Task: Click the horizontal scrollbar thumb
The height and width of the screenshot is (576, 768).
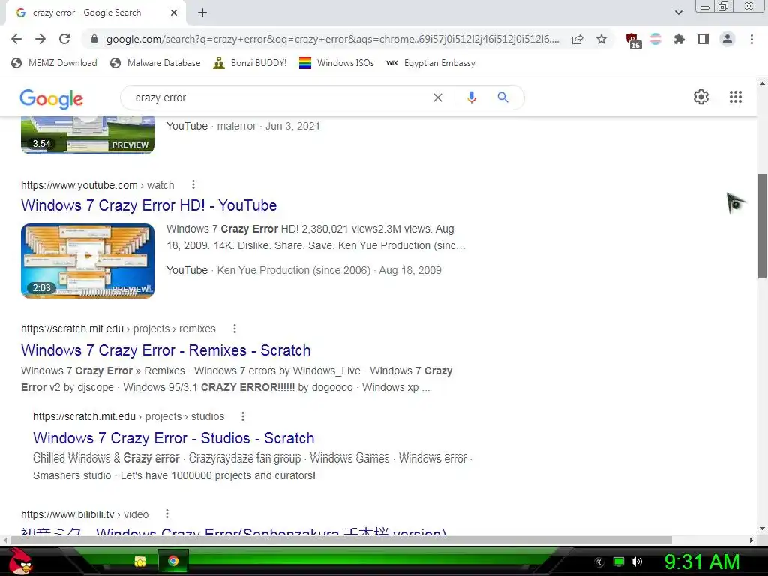Action: click(x=341, y=540)
